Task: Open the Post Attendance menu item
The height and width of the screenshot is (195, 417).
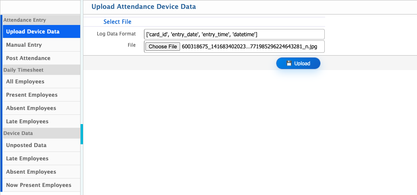Action: click(x=28, y=58)
